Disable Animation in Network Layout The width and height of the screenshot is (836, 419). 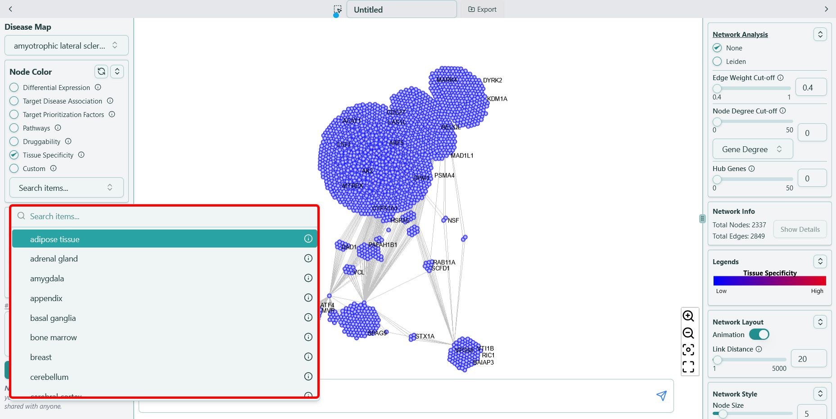759,334
